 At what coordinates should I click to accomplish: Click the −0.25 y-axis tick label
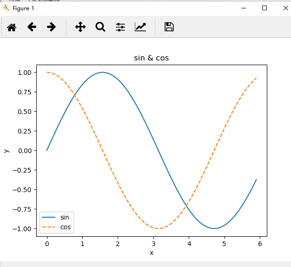pos(22,170)
